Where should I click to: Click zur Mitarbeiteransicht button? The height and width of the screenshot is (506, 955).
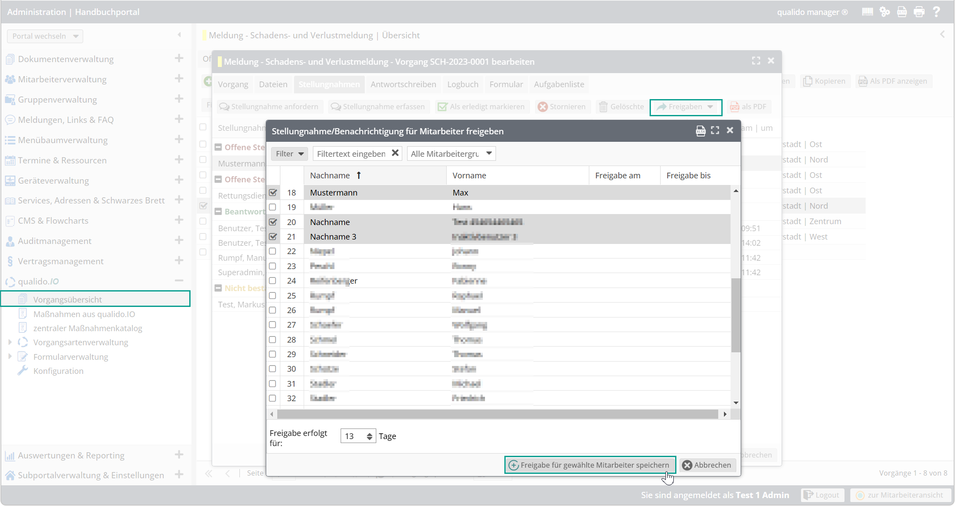pyautogui.click(x=900, y=495)
